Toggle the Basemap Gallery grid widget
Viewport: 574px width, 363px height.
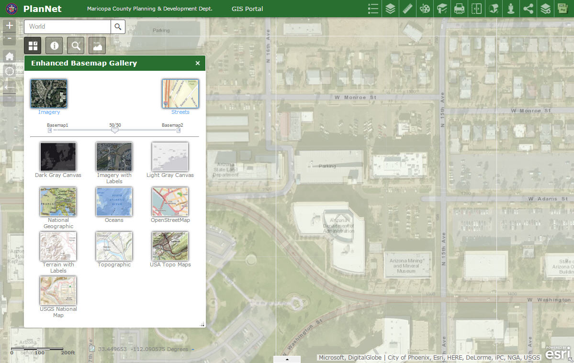click(x=33, y=46)
